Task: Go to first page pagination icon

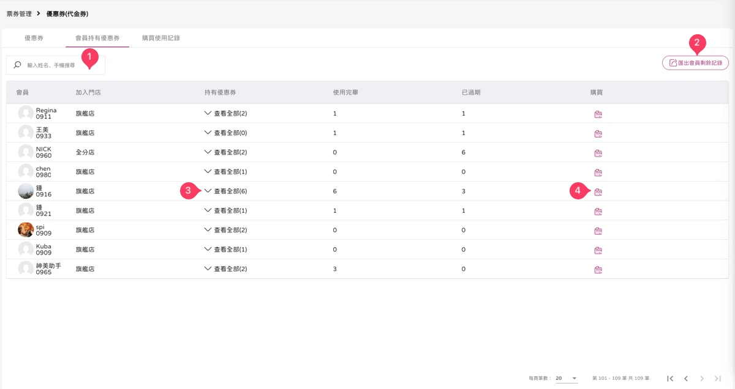Action: (x=670, y=379)
